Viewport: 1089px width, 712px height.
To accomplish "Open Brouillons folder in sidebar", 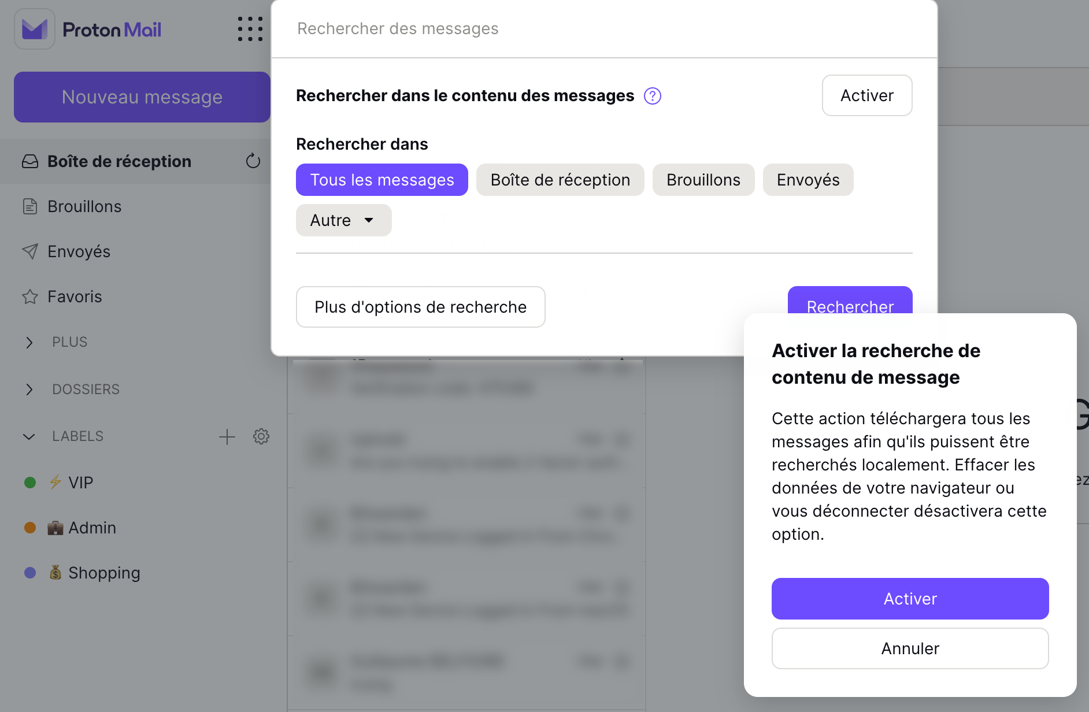I will coord(135,206).
